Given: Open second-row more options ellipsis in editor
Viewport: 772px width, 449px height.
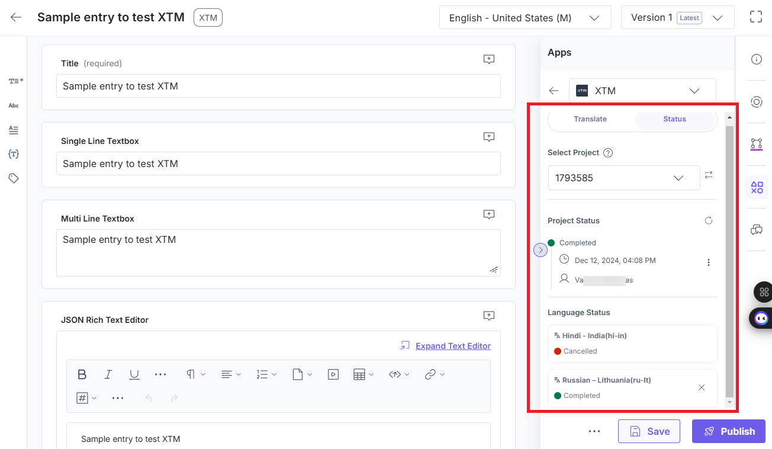Looking at the screenshot, I should point(118,398).
